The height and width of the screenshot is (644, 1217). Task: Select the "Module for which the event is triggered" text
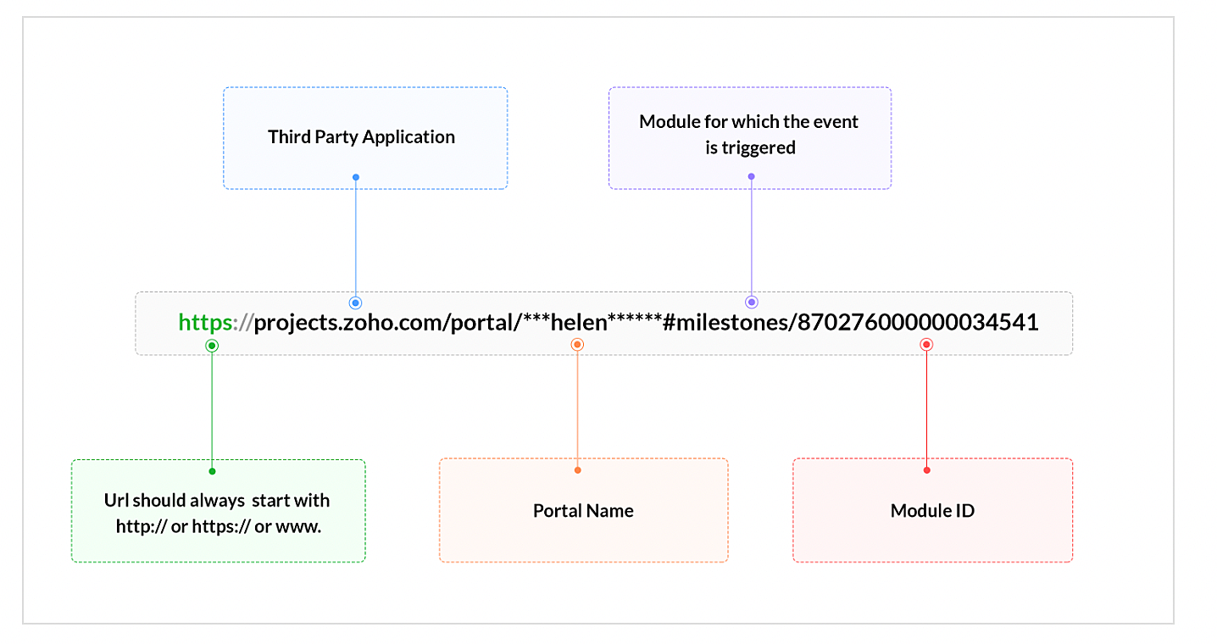click(x=749, y=135)
